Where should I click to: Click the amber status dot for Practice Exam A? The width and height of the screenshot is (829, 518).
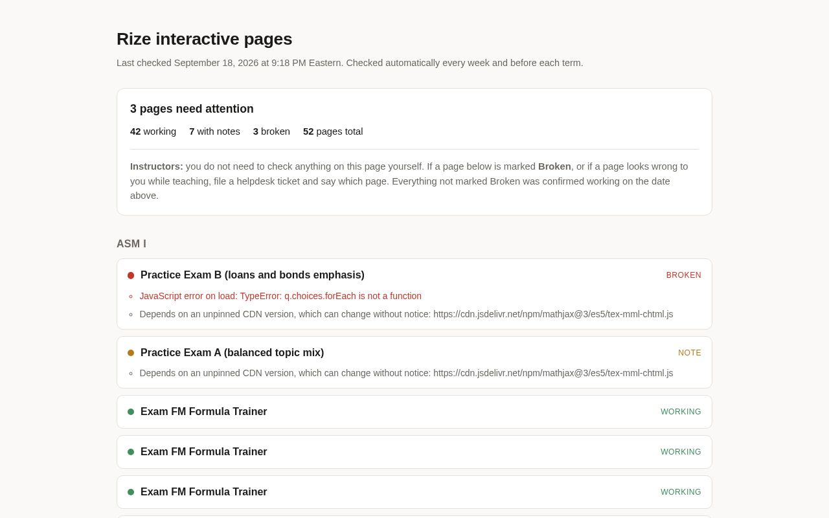[x=131, y=353]
